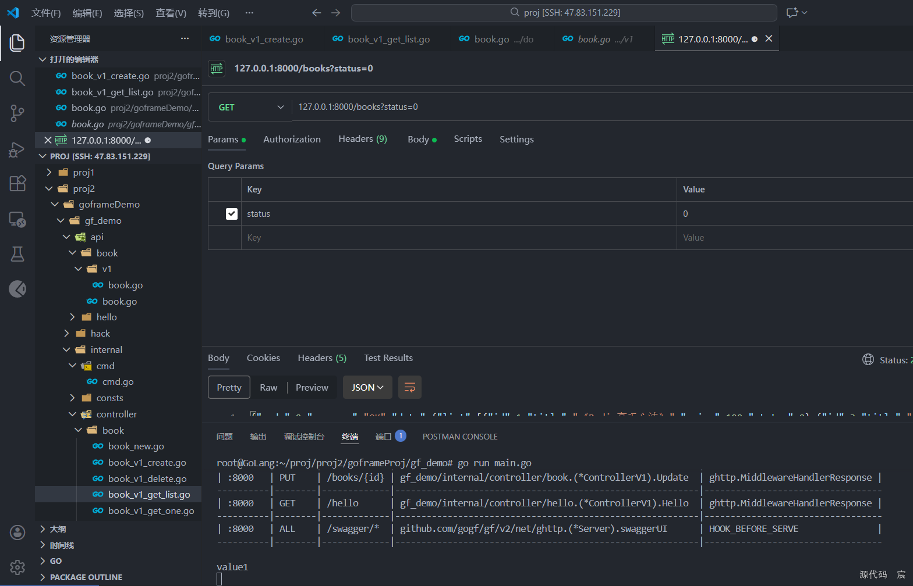The image size is (913, 586).
Task: Open the Postman sidebar view
Action: 17,288
